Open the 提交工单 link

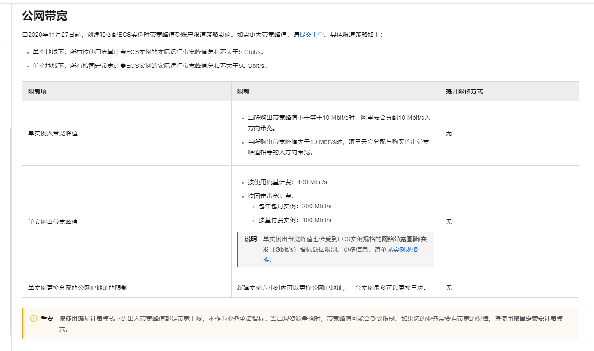point(311,35)
